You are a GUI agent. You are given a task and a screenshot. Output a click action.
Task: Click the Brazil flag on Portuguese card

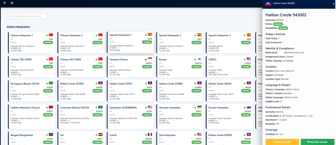click(51, 83)
